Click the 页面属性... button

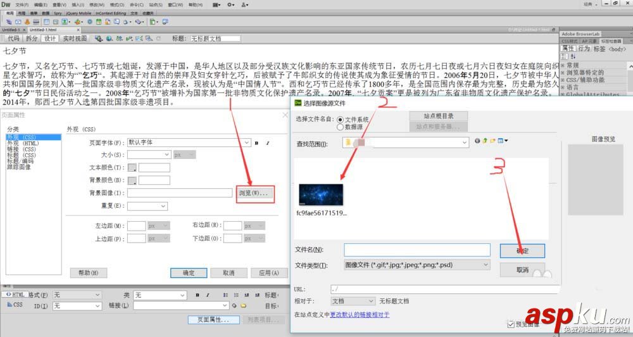[x=213, y=320]
